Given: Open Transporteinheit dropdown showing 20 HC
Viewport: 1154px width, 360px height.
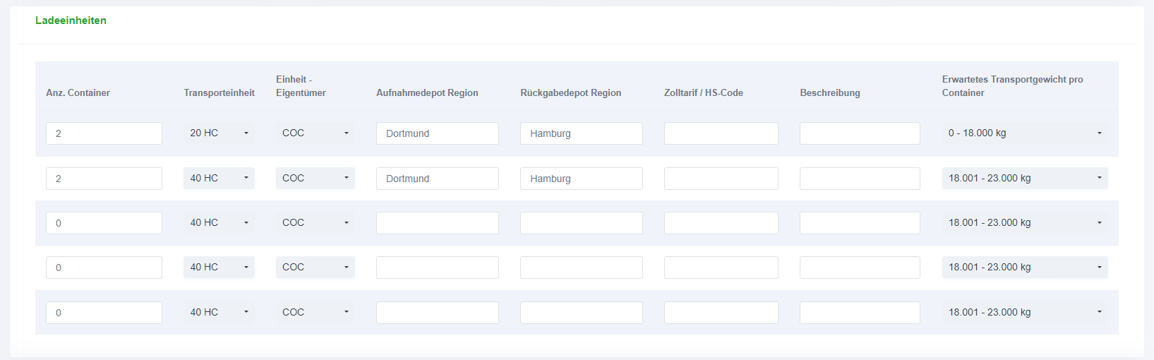Looking at the screenshot, I should (219, 133).
